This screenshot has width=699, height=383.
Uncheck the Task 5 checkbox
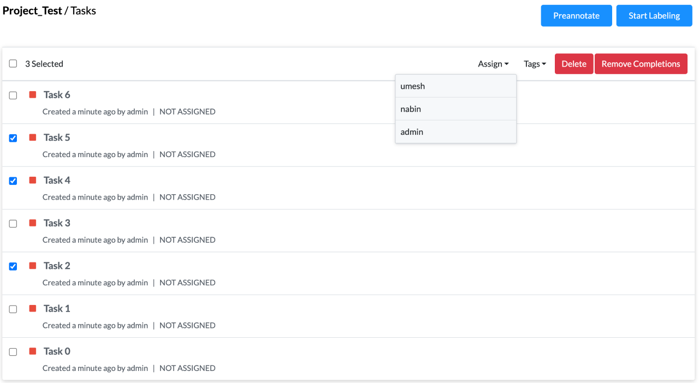click(13, 138)
